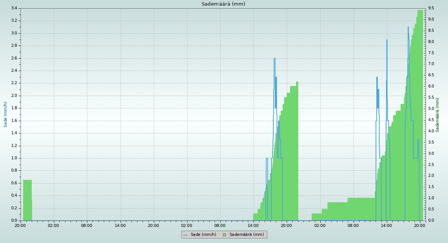Click the 3.4 tick on left axis

pyautogui.click(x=14, y=8)
